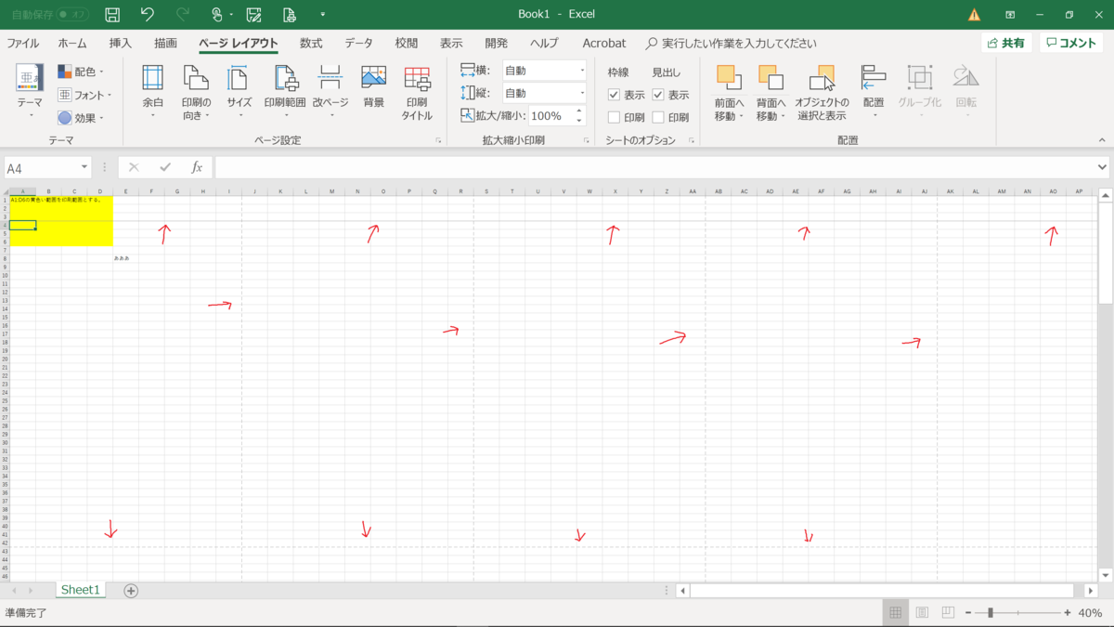
Task: Switch to Insert (挿入) tab
Action: point(121,43)
